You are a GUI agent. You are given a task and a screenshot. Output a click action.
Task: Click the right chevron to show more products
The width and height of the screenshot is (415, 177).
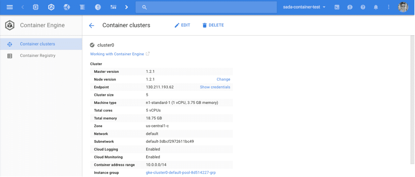127,7
